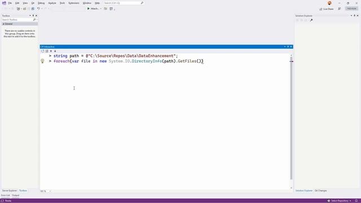Close the Solution Explorer panel
The width and height of the screenshot is (361, 203).
click(x=358, y=16)
